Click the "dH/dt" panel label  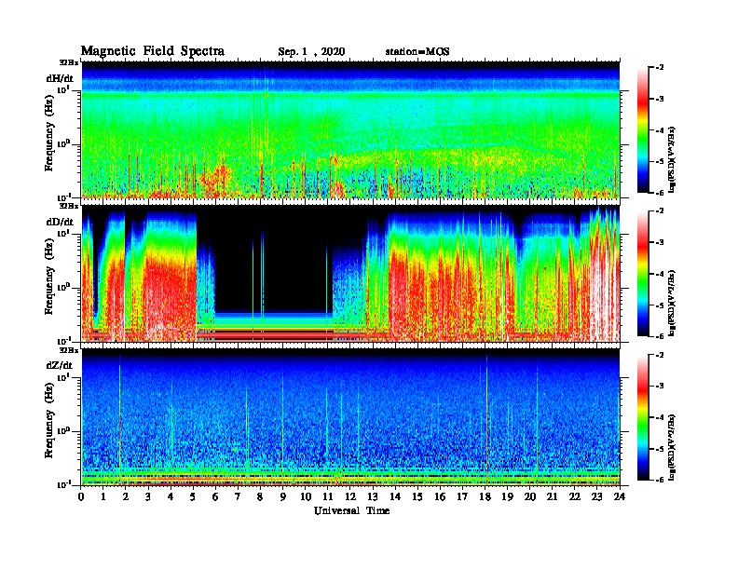(x=60, y=78)
